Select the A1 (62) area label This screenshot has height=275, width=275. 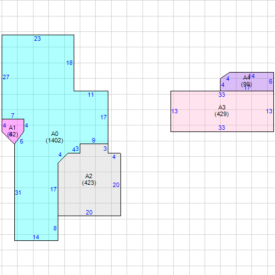[x=13, y=131]
